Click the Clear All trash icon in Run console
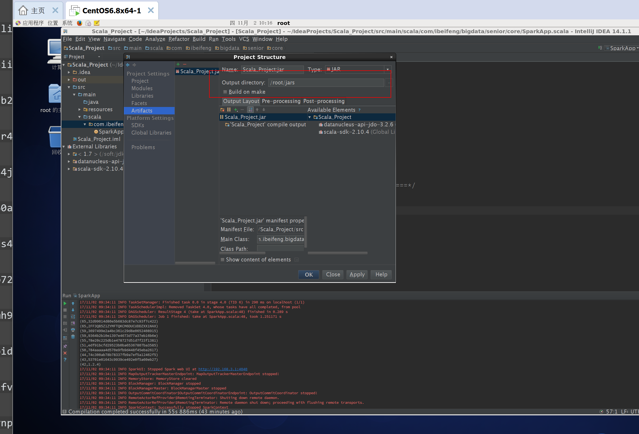Image resolution: width=639 pixels, height=434 pixels. 73,337
